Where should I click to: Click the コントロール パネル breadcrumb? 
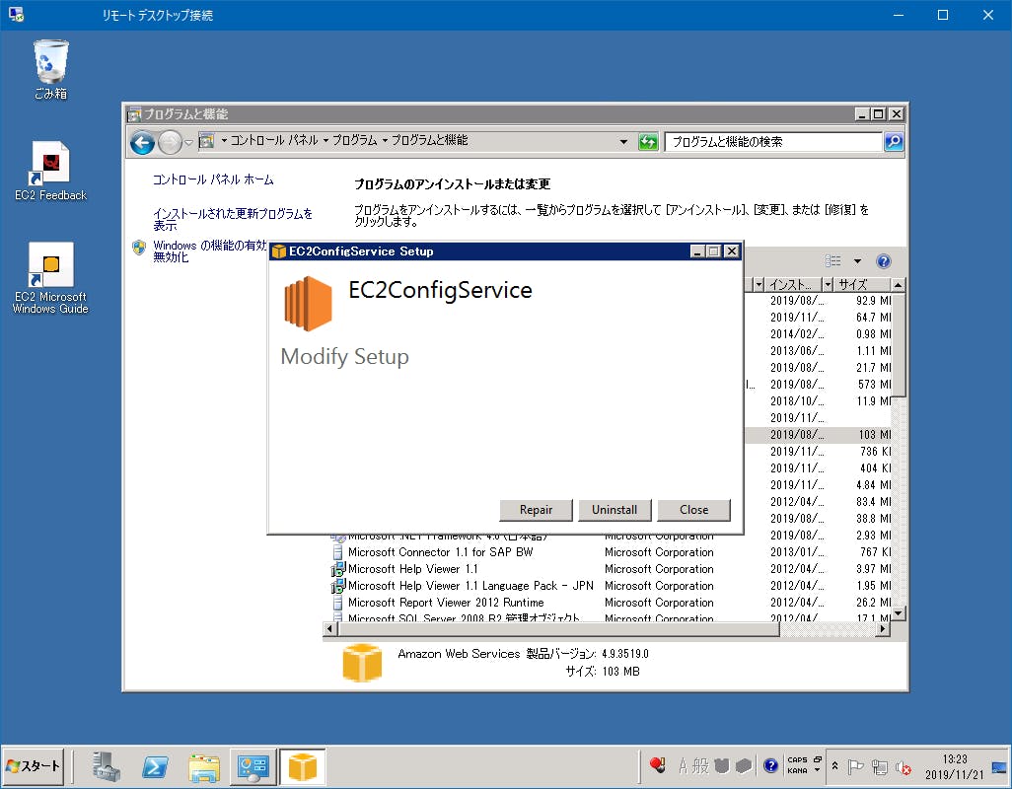pos(273,140)
